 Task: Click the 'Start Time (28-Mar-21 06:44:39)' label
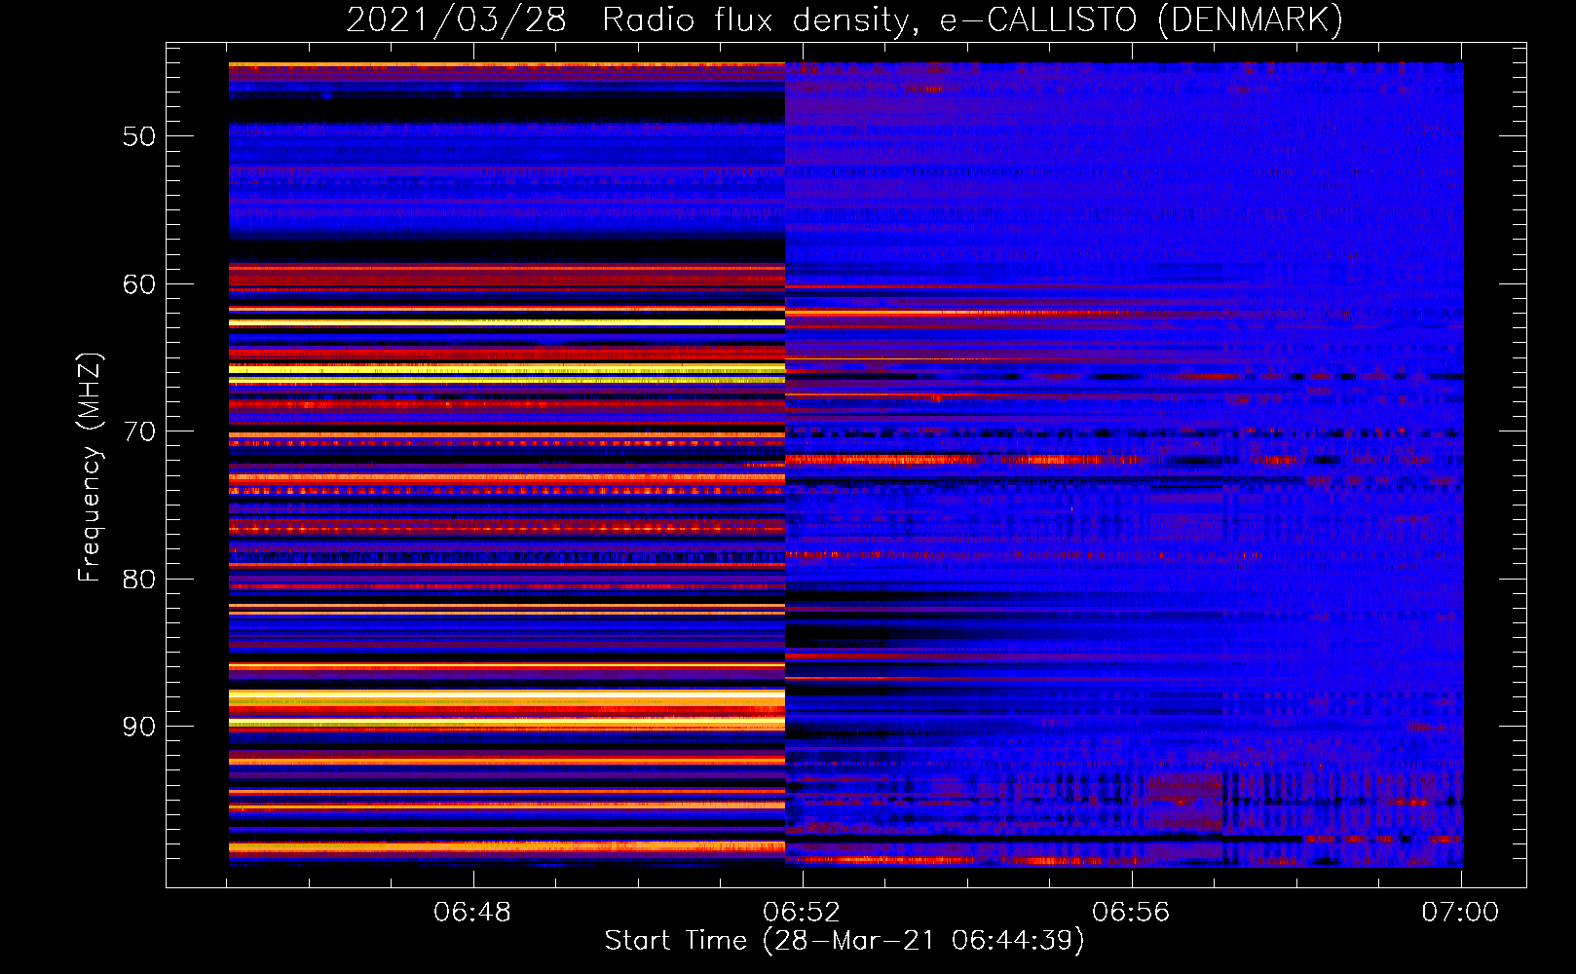(x=844, y=941)
